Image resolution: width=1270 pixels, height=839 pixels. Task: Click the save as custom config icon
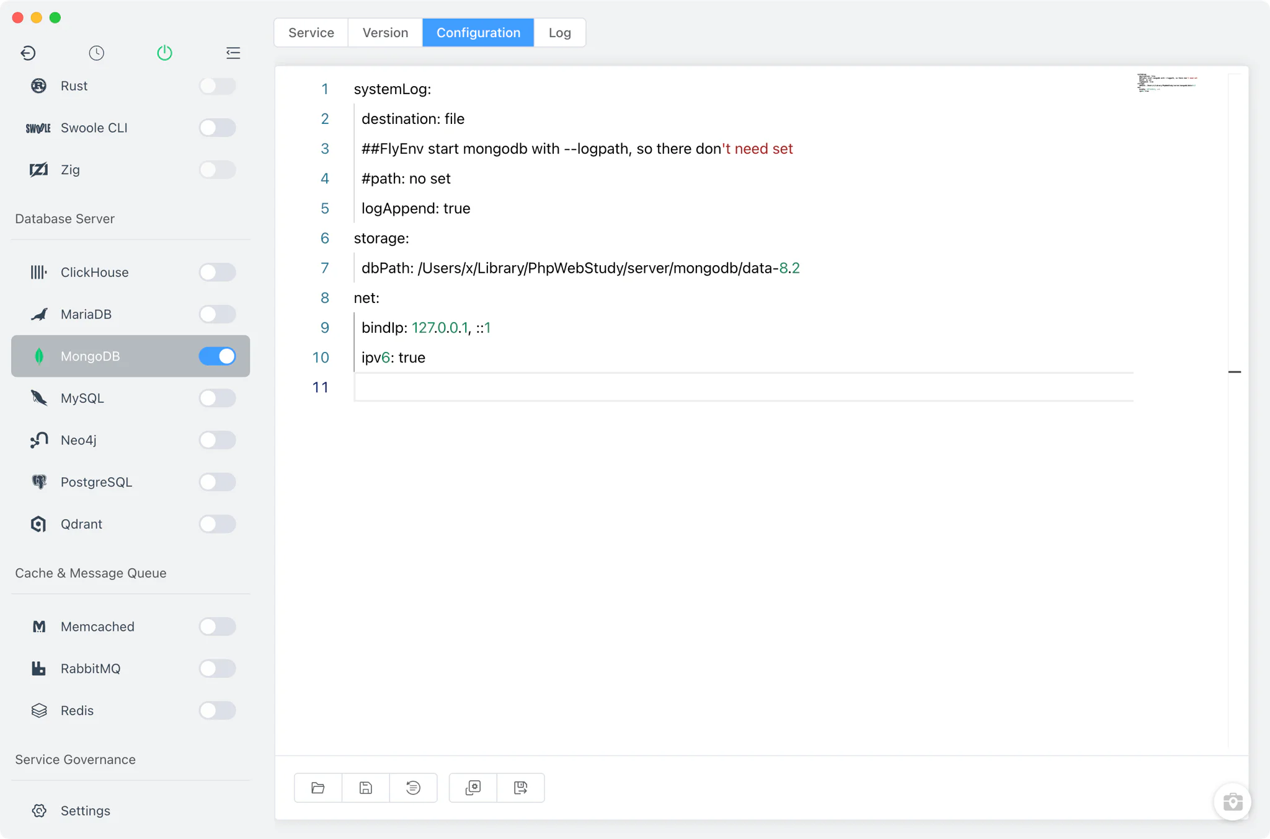pos(521,788)
